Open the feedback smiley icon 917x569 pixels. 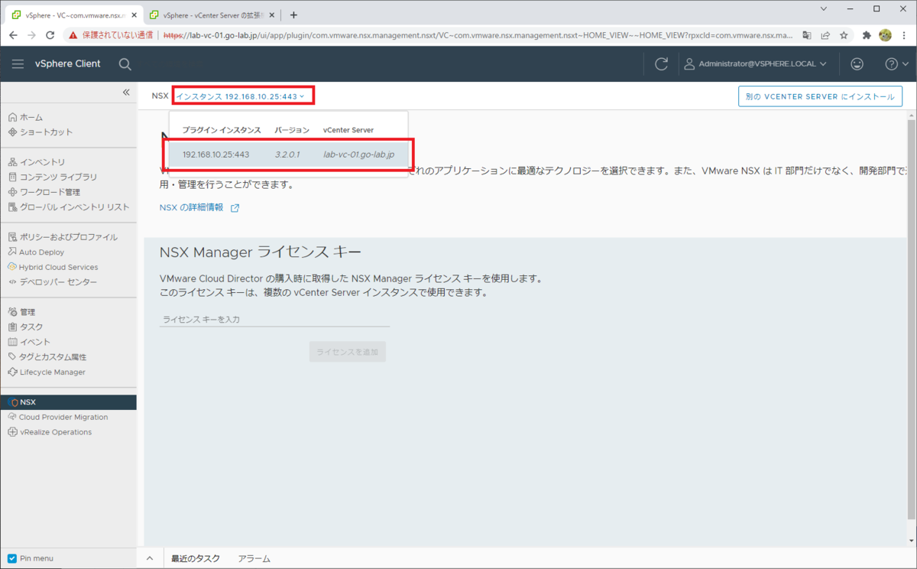tap(857, 64)
